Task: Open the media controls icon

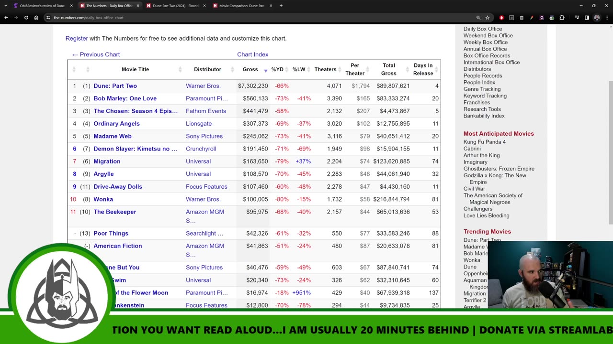Action: [x=577, y=18]
